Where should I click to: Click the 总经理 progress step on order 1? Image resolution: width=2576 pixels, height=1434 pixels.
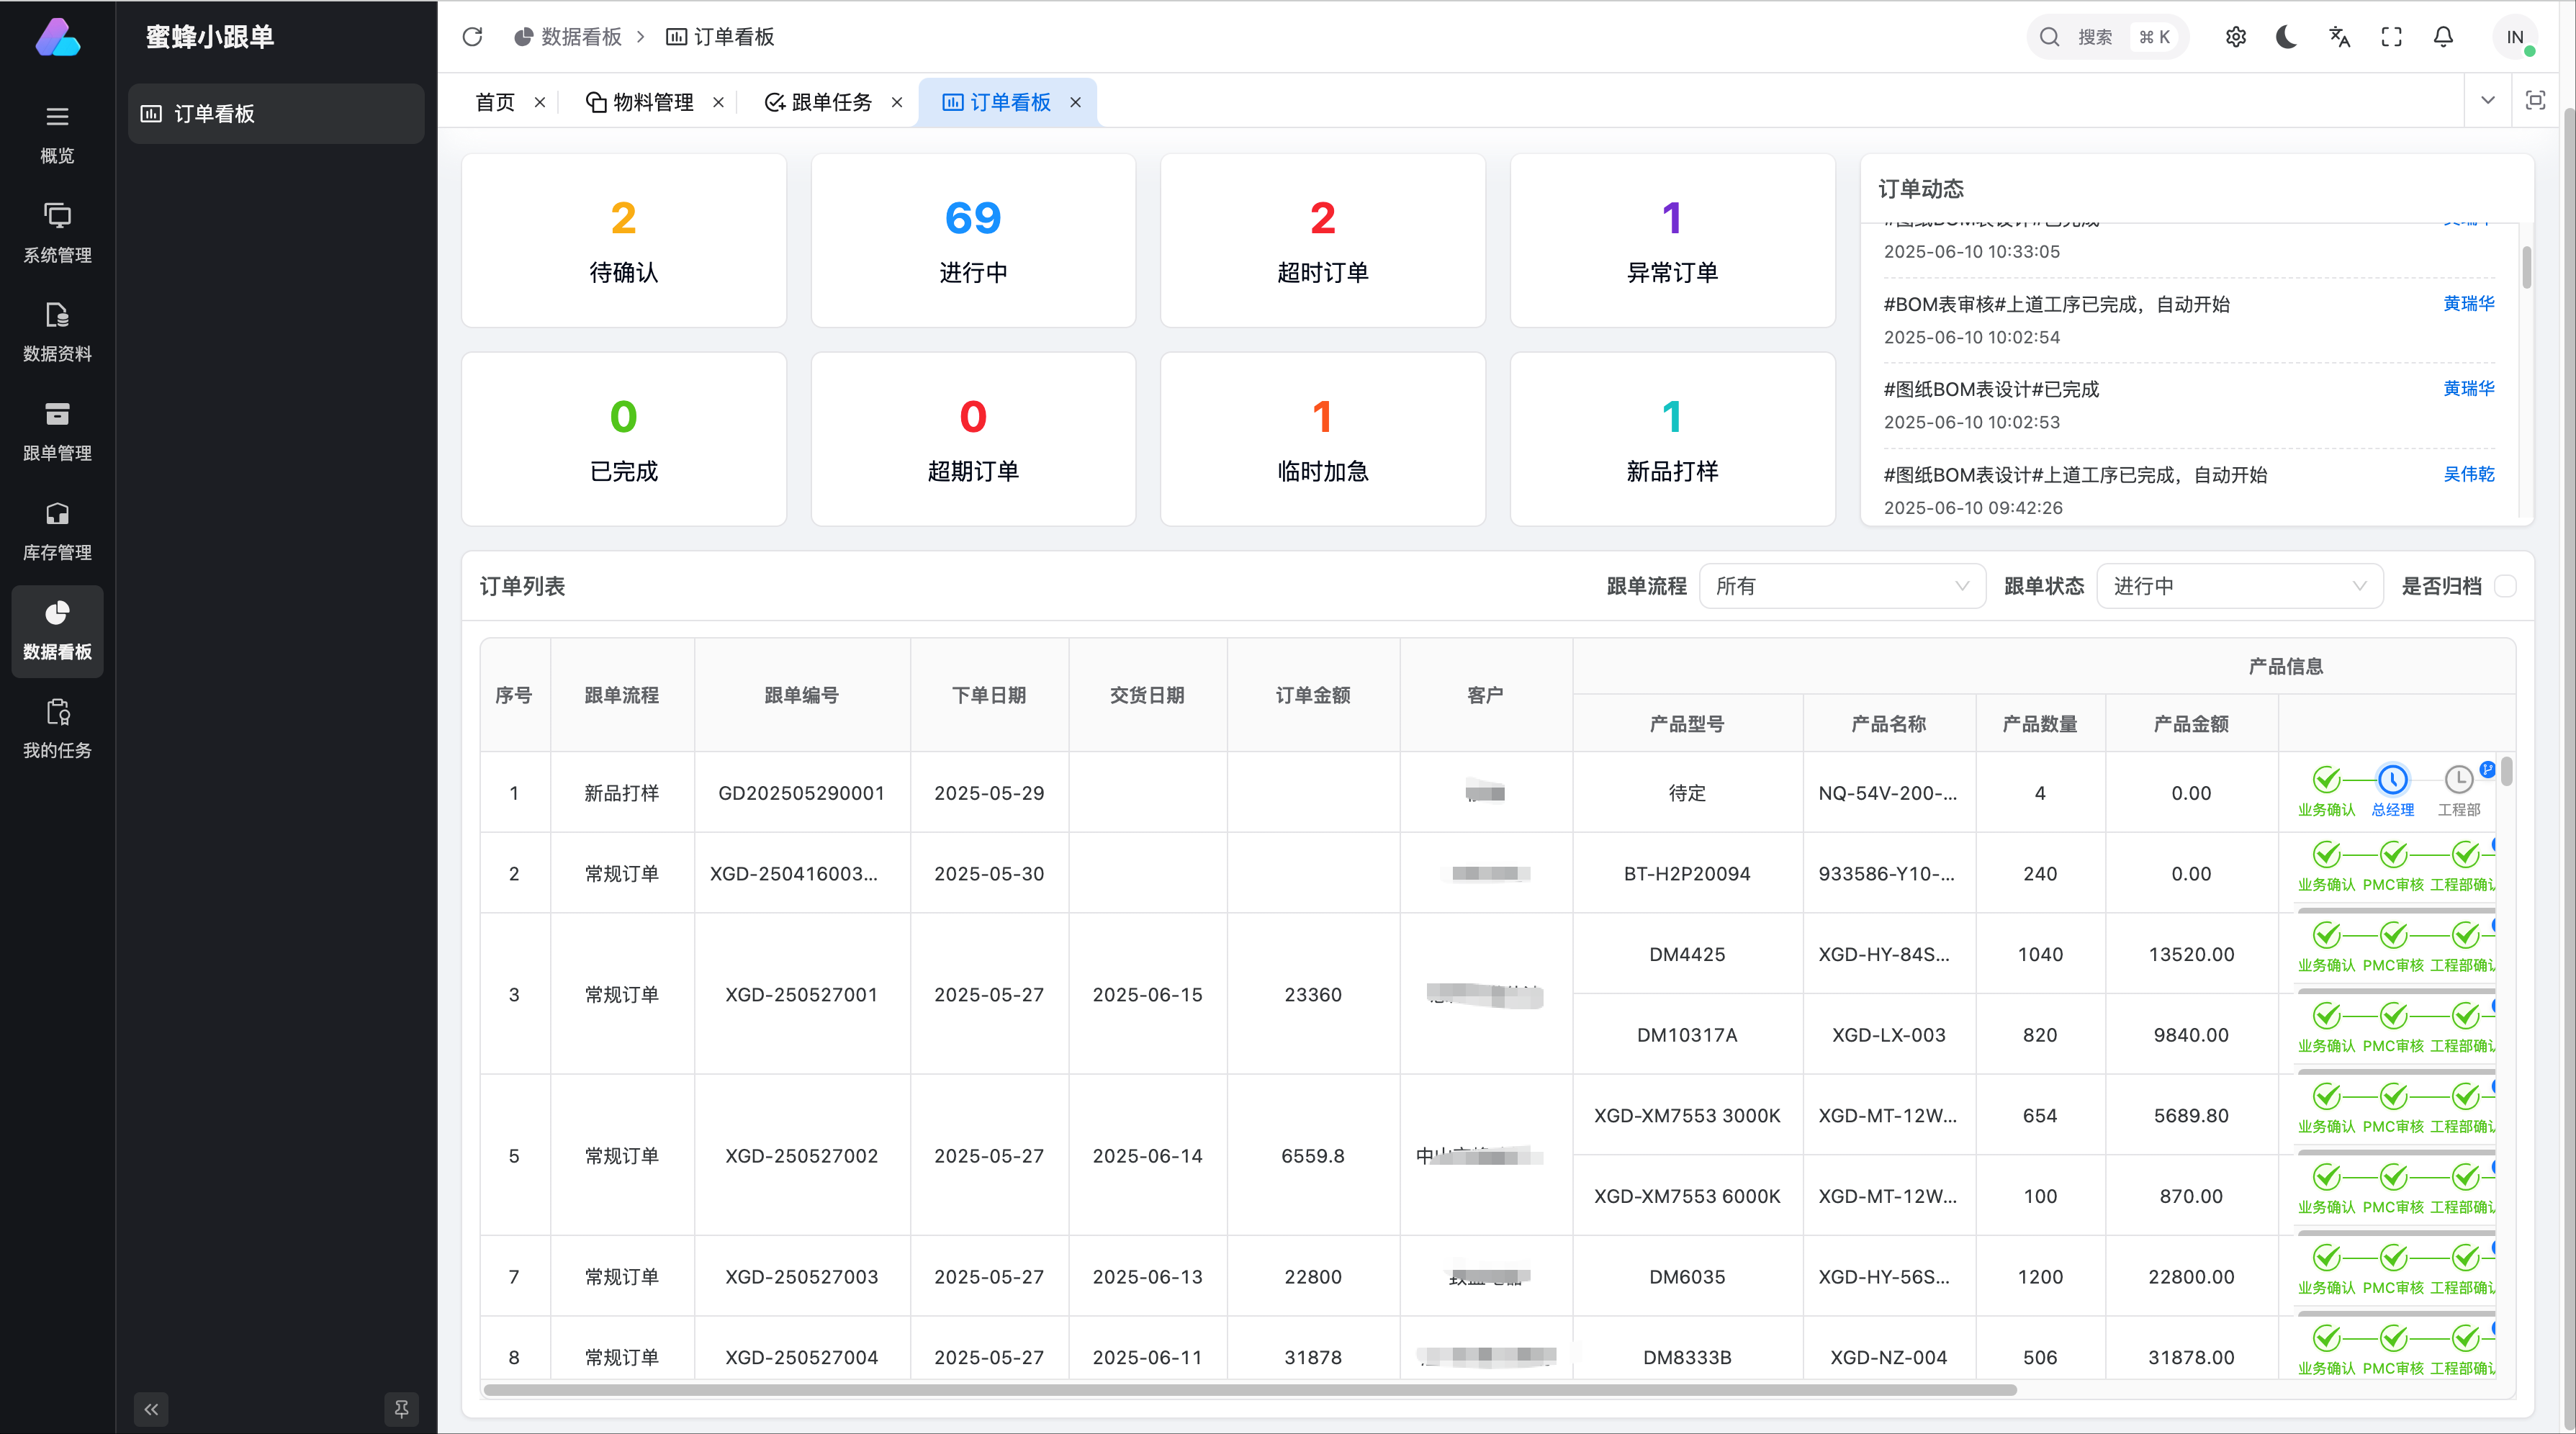tap(2392, 781)
